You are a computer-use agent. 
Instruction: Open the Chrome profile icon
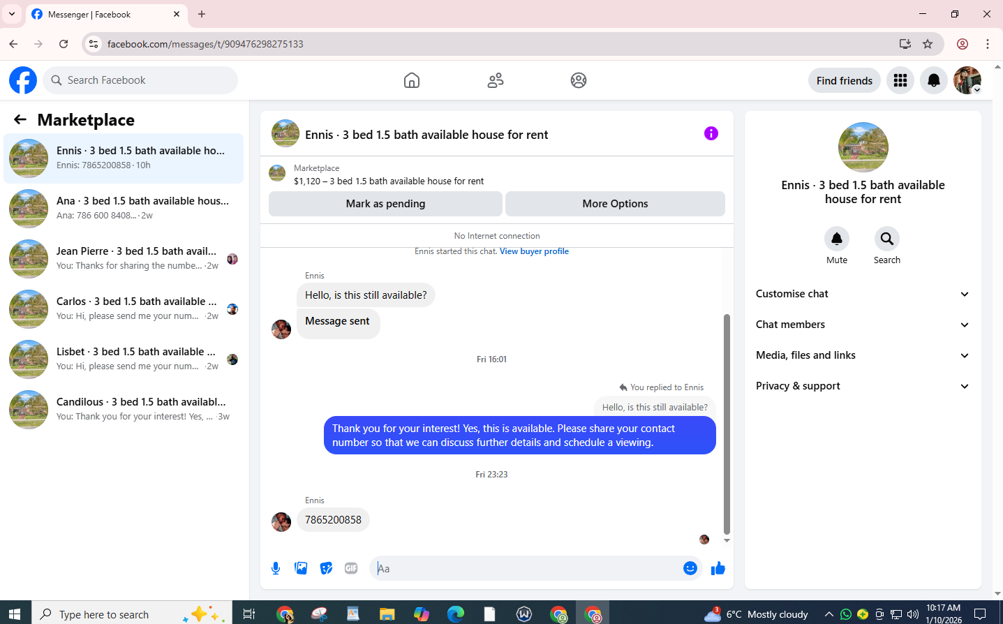coord(963,43)
